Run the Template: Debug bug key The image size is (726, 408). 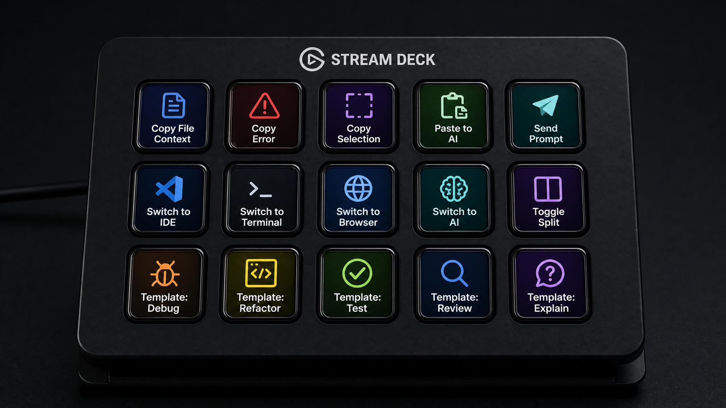coord(165,284)
